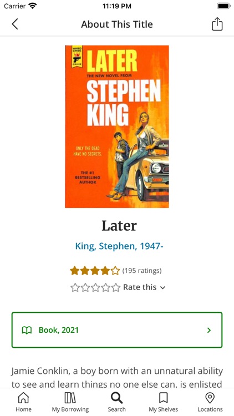
Task: Tap the chevron on Book, 2021 row
Action: 209,331
